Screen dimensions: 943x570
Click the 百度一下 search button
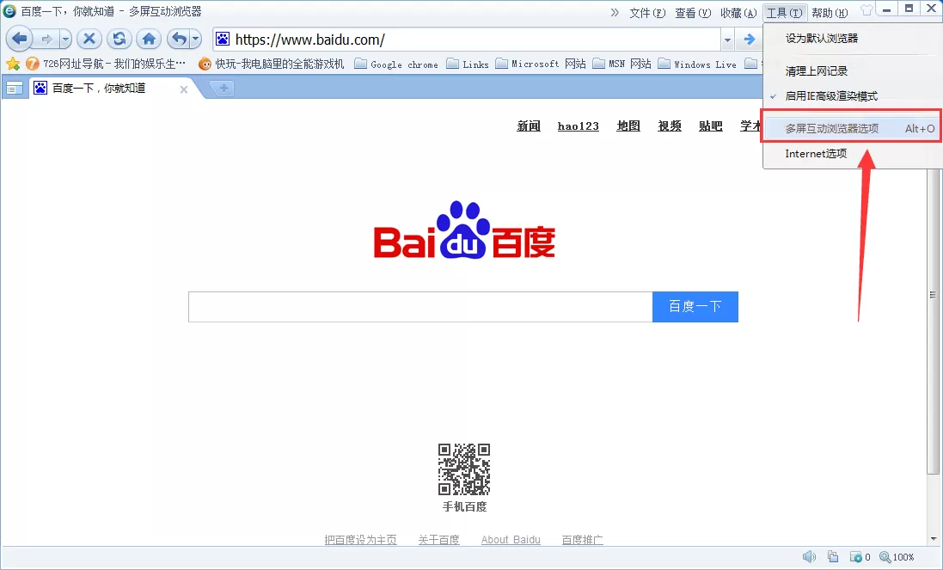coord(695,307)
